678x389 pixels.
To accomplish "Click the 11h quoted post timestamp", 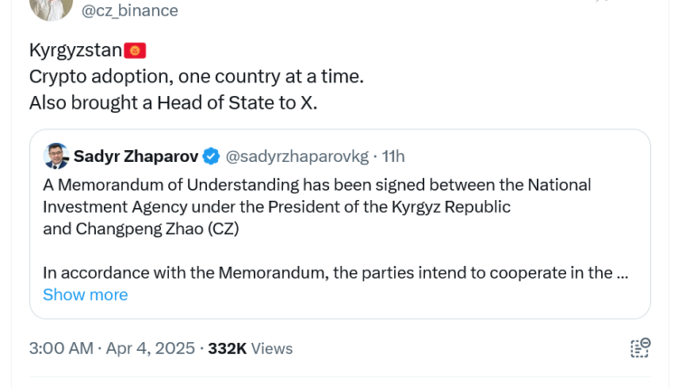I will (x=393, y=157).
